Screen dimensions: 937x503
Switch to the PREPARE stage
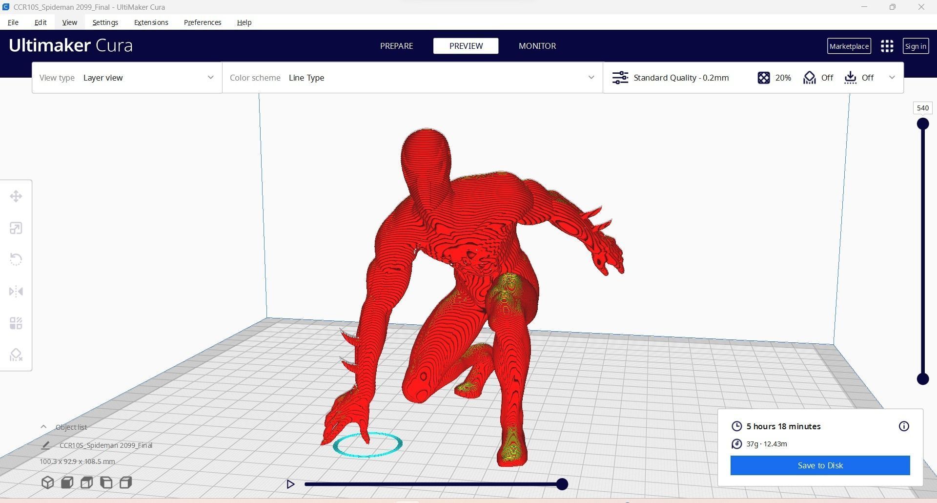point(396,46)
